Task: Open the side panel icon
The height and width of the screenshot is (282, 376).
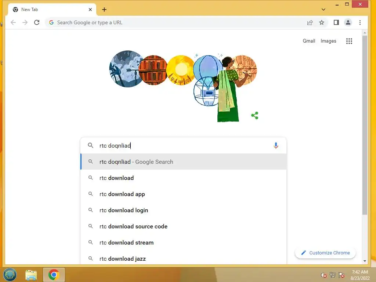Action: (336, 22)
